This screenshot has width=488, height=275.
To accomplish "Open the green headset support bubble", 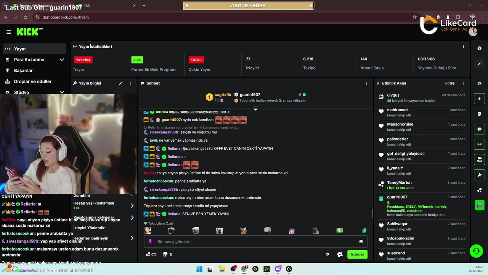I will (476, 251).
